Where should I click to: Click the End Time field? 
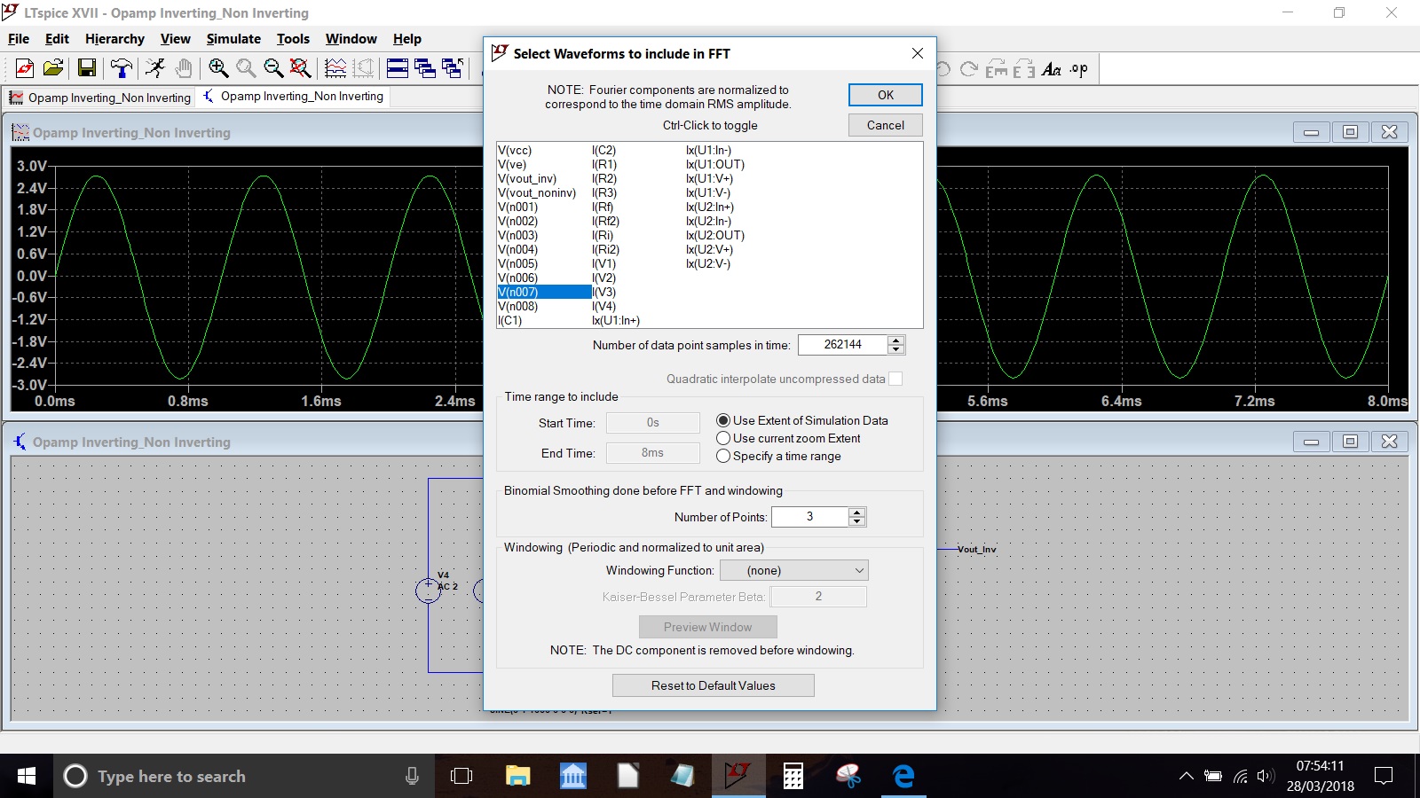click(x=653, y=453)
